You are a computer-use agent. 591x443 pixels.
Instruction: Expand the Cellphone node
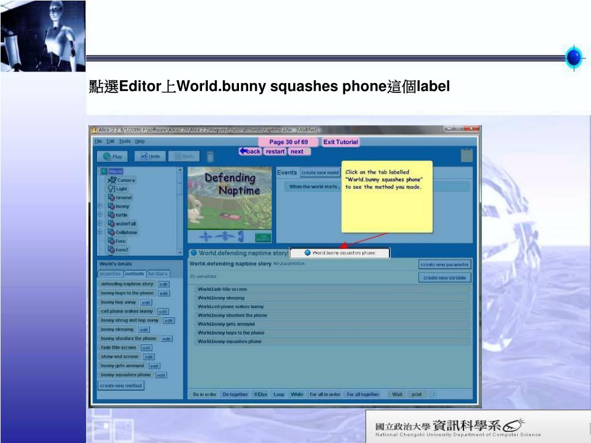100,232
